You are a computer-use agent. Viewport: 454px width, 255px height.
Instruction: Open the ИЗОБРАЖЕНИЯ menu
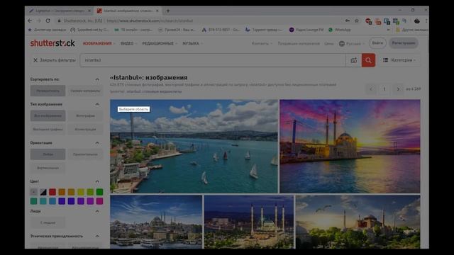coord(99,44)
